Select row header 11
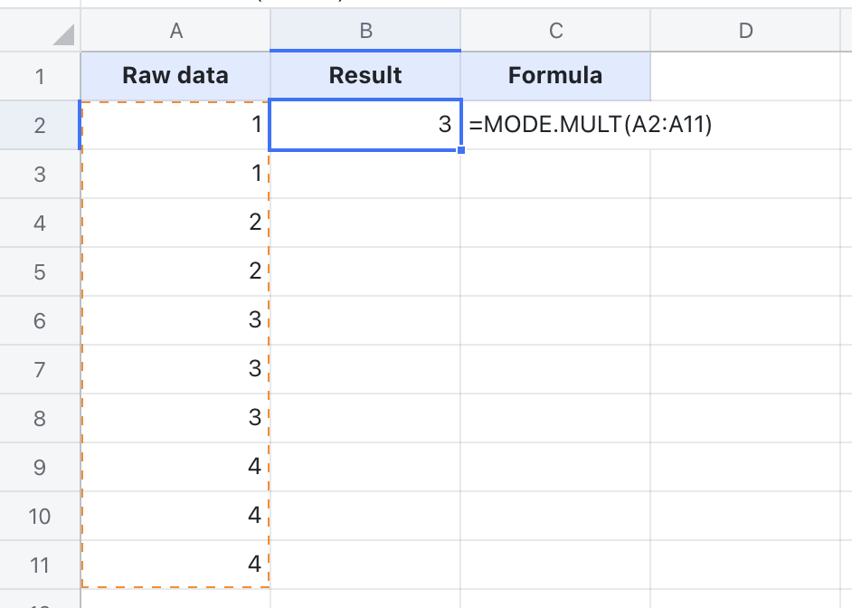 tap(36, 563)
